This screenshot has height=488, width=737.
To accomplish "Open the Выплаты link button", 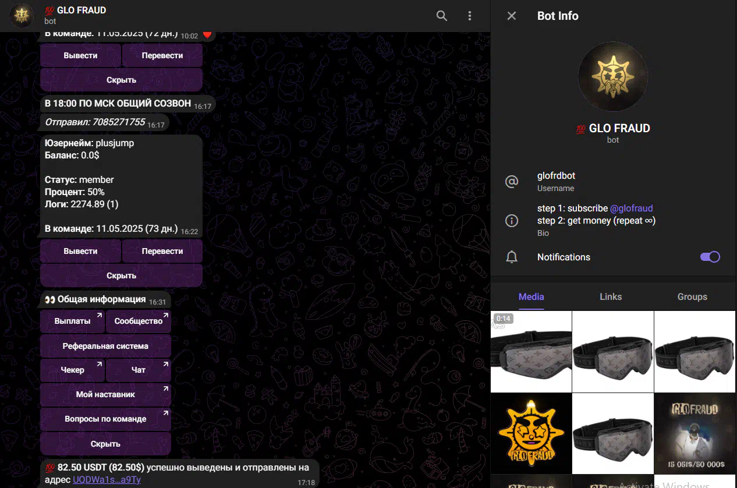I will pyautogui.click(x=72, y=321).
